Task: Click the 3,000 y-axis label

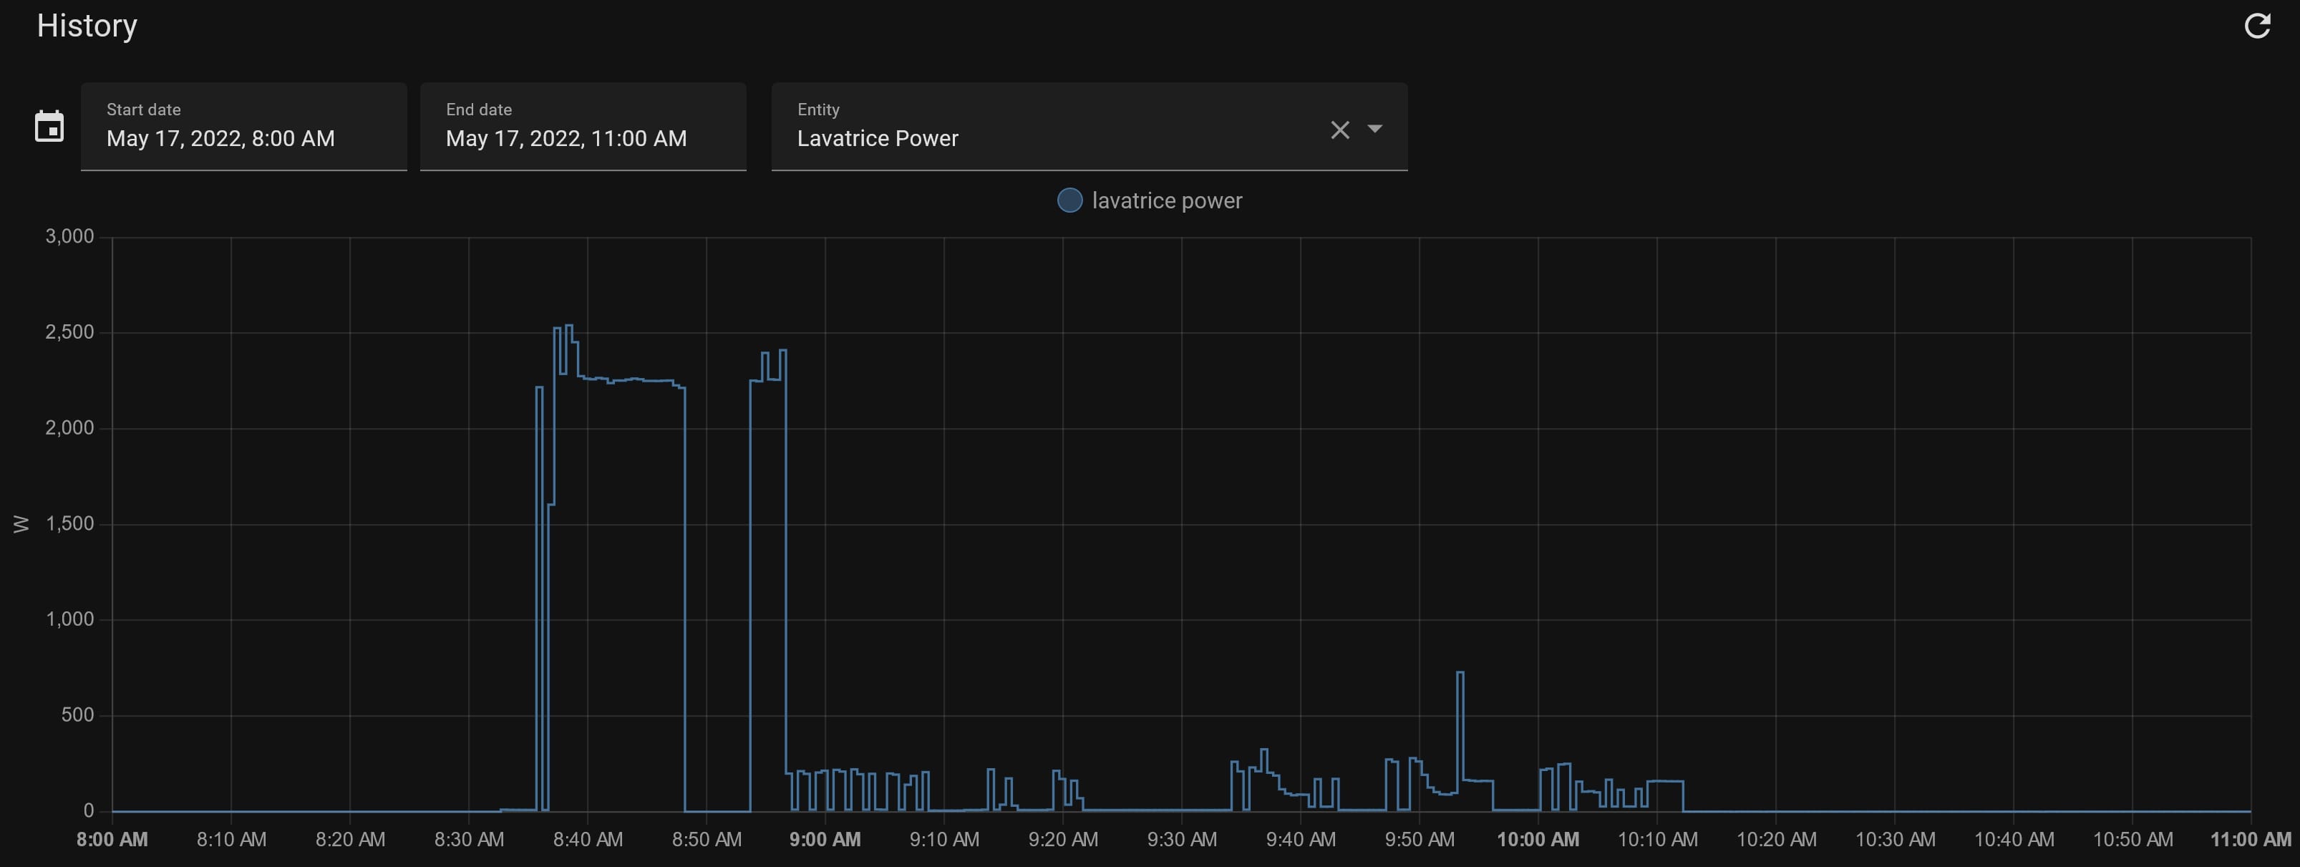Action: [69, 236]
